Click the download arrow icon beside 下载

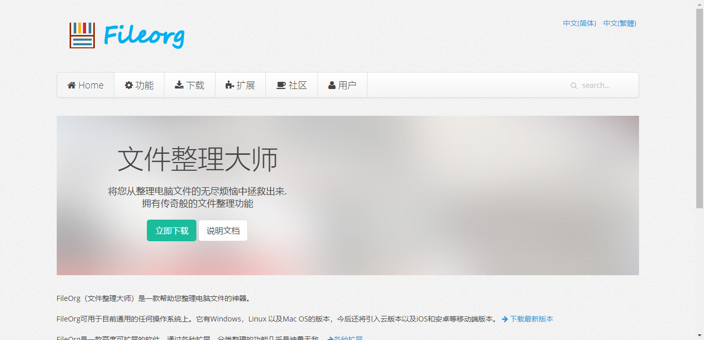click(x=179, y=85)
